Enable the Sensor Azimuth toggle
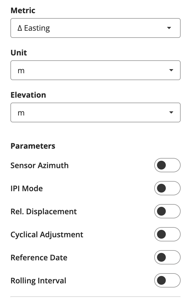185x299 pixels. [x=167, y=165]
